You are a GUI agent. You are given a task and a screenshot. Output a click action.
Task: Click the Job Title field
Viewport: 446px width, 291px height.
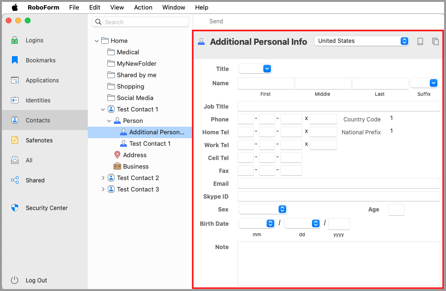(x=339, y=106)
